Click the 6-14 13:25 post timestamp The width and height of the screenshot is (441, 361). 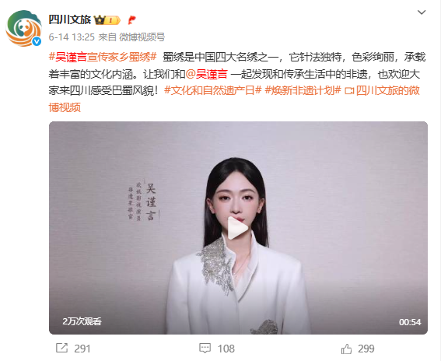(72, 37)
